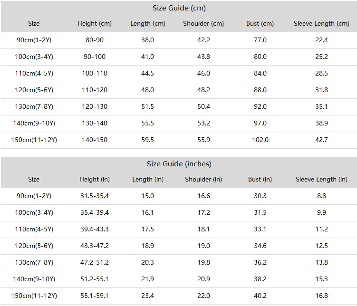Click the Shoulder (in) column header
The height and width of the screenshot is (306, 357).
[x=203, y=179]
